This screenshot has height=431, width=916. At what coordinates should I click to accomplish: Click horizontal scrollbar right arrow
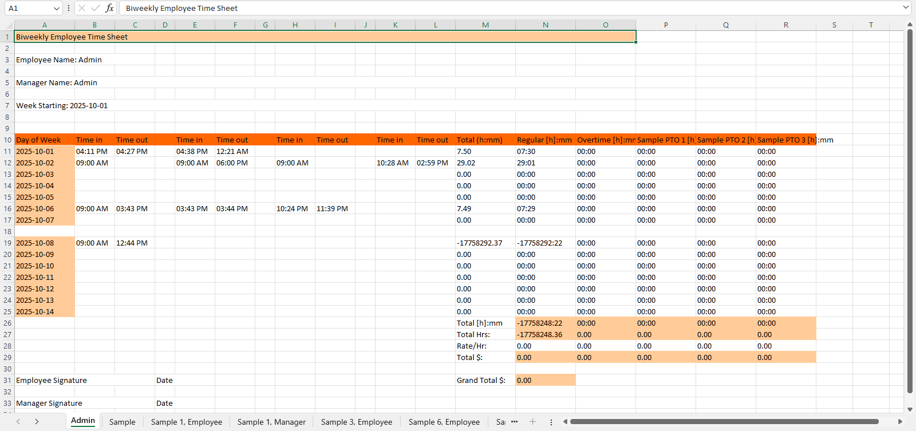(x=900, y=422)
